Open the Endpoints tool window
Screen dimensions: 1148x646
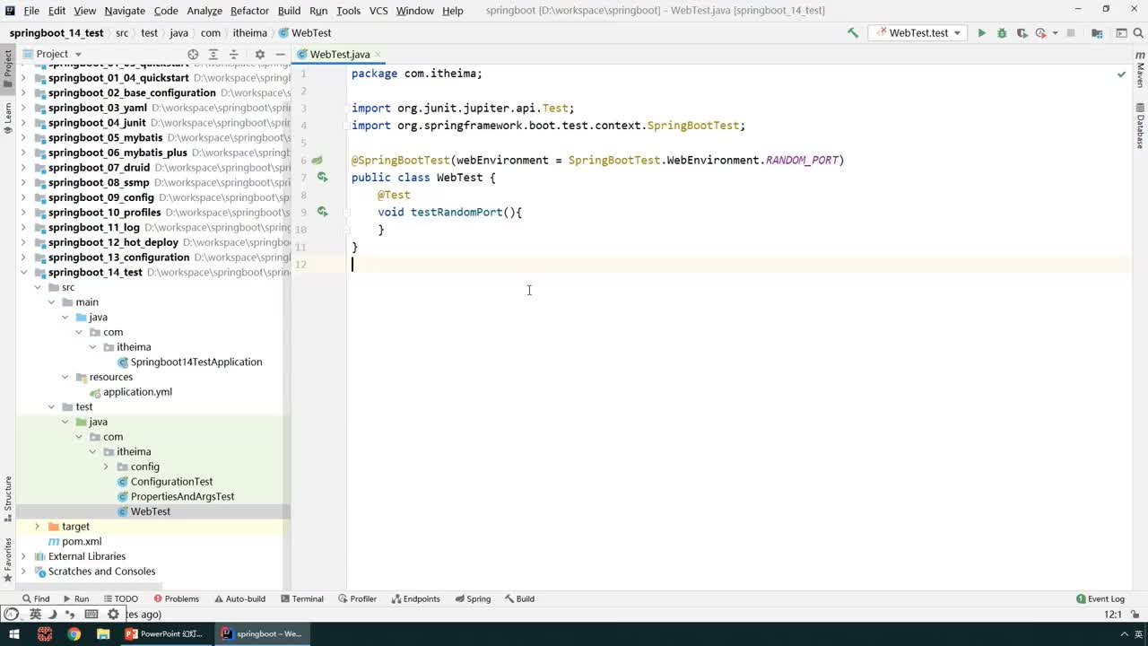[x=415, y=598]
